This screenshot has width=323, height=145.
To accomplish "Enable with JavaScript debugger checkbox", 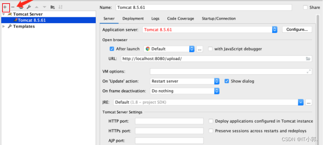I will pyautogui.click(x=210, y=49).
